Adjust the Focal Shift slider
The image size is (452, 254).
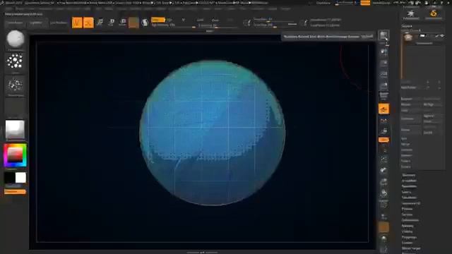pos(275,20)
